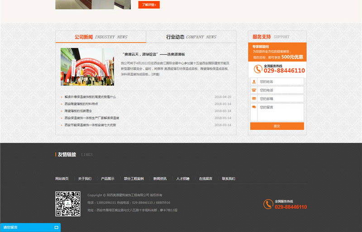Click the 了解详情+ button

point(149,5)
